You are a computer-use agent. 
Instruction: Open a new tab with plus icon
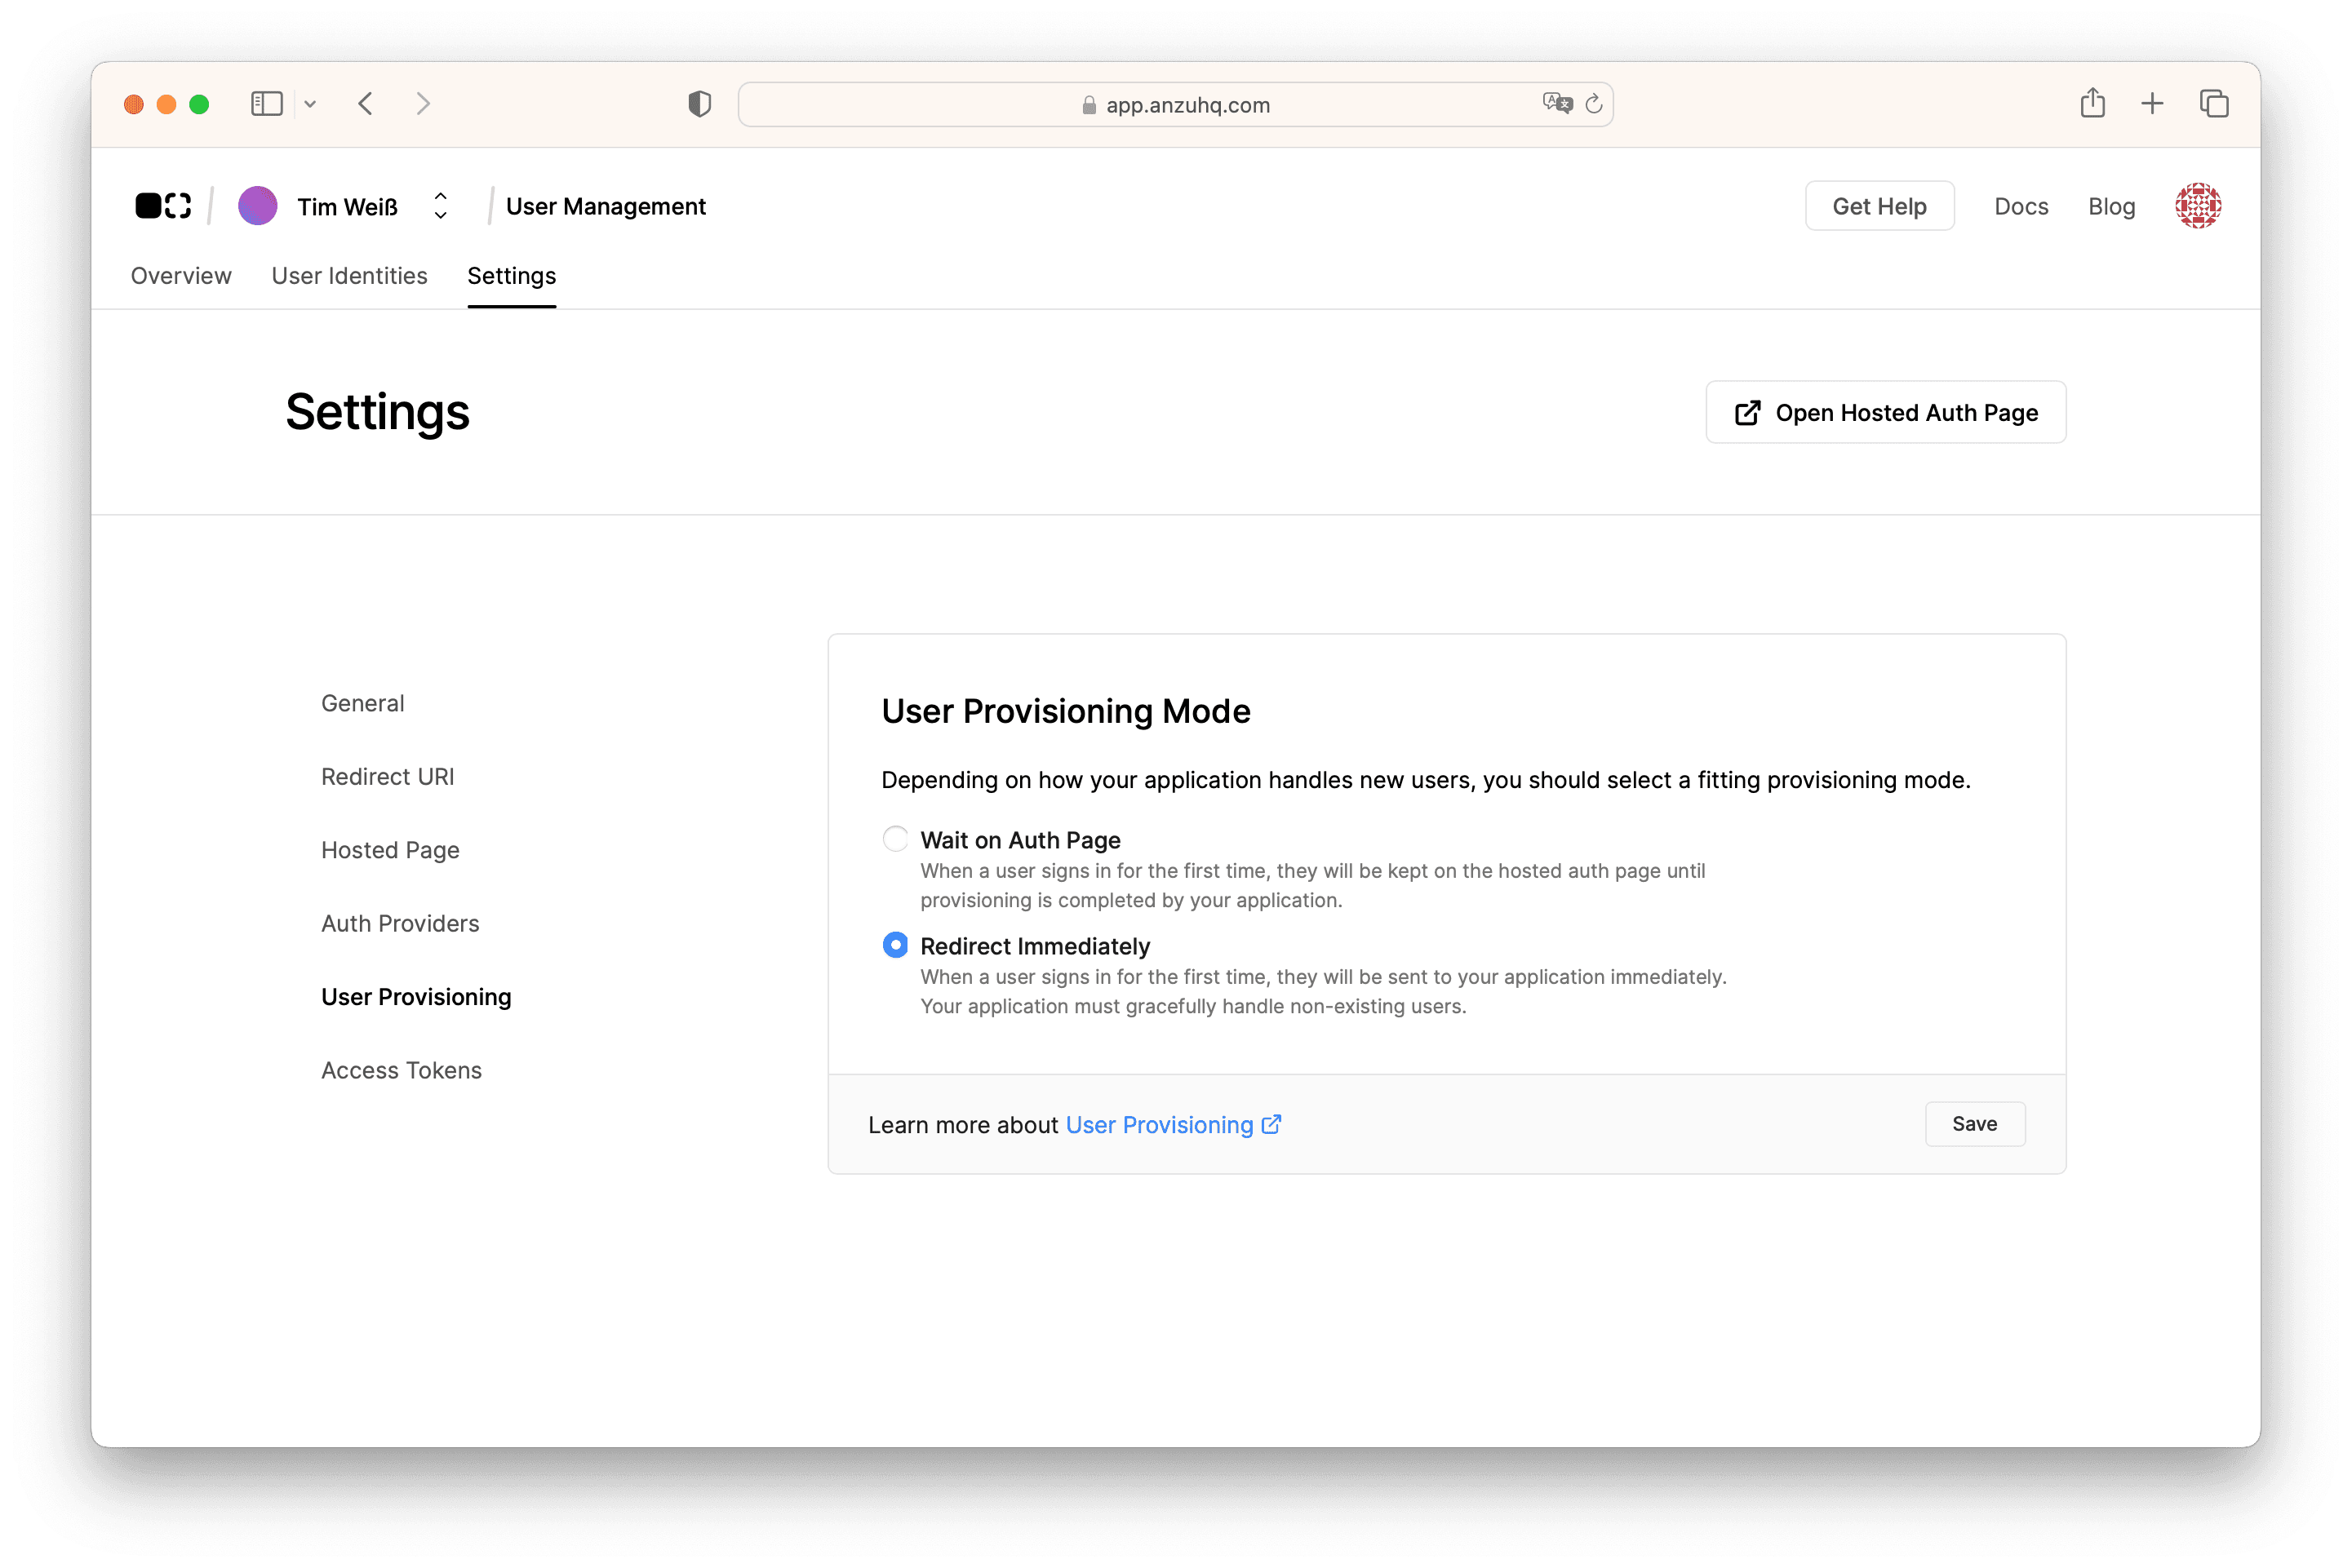click(x=2152, y=104)
